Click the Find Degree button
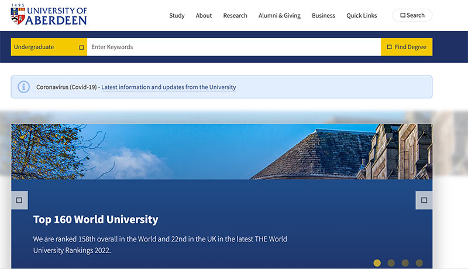The image size is (468, 269). tap(407, 47)
